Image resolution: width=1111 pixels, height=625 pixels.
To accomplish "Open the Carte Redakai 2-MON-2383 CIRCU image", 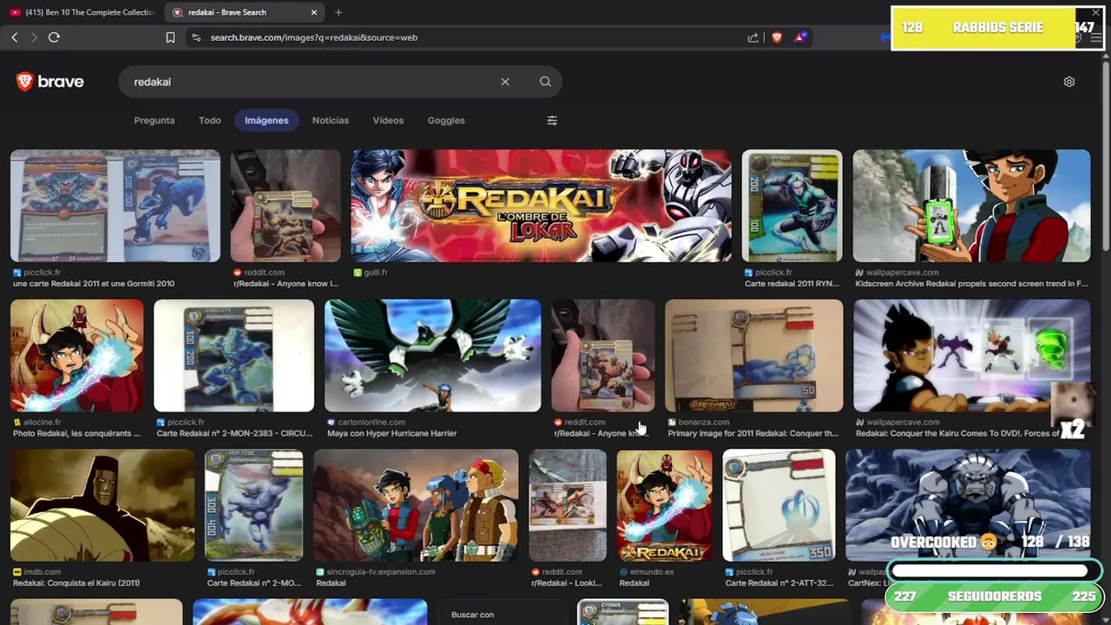I will coord(233,356).
